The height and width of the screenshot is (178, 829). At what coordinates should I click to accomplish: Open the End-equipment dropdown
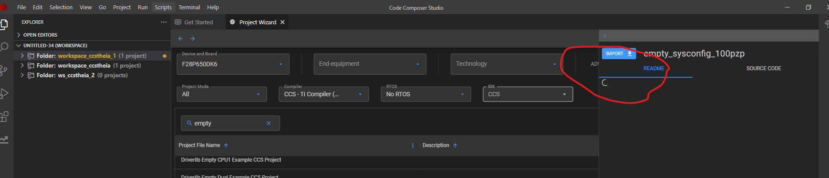370,64
